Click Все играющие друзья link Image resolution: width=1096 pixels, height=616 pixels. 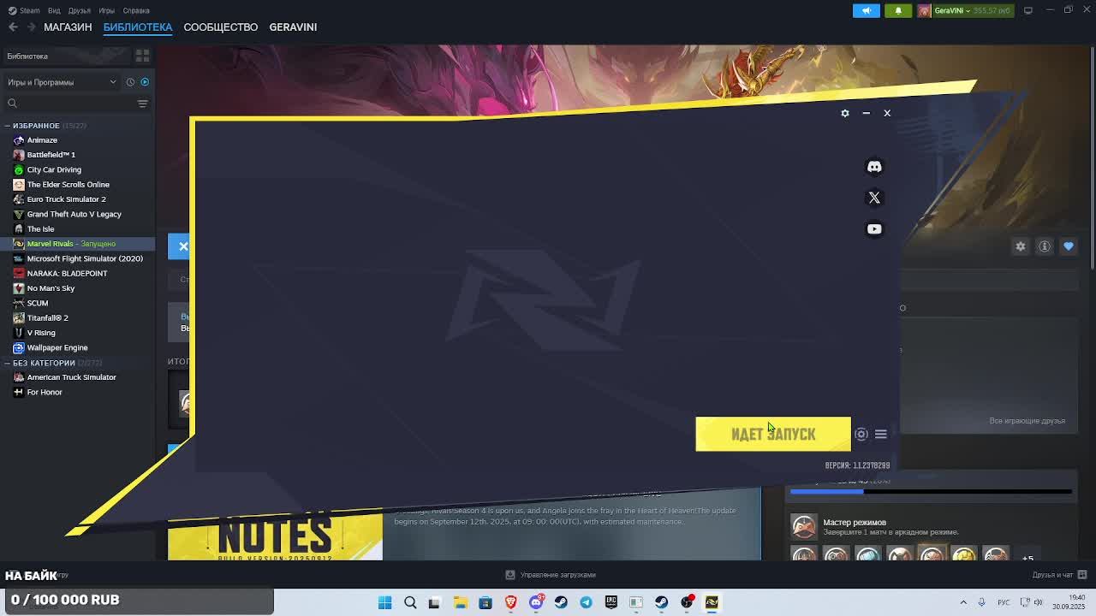click(1027, 421)
